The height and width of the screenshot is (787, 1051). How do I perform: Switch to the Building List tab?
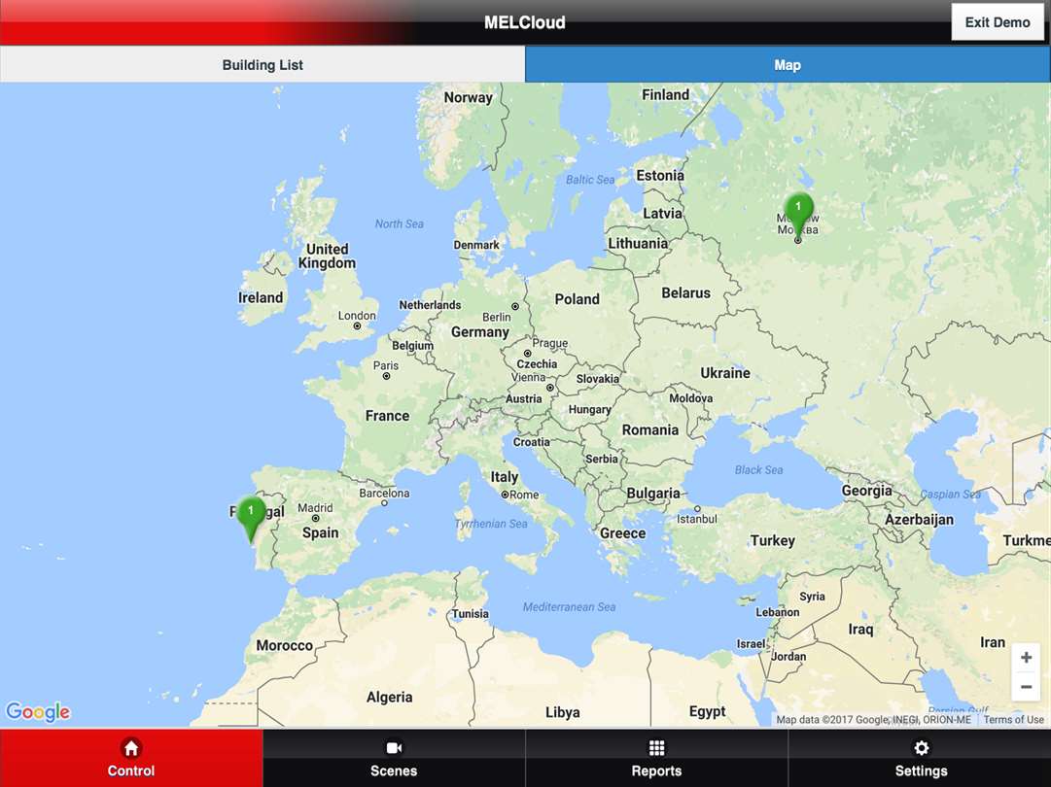pyautogui.click(x=263, y=65)
